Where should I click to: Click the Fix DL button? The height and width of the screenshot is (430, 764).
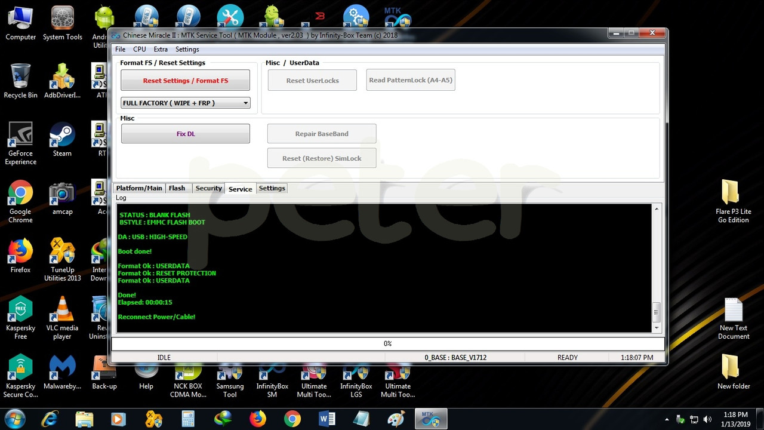186,134
